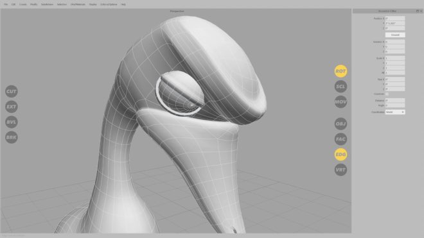This screenshot has width=424, height=238.
Task: Click the Size X input field
Action: click(x=395, y=80)
